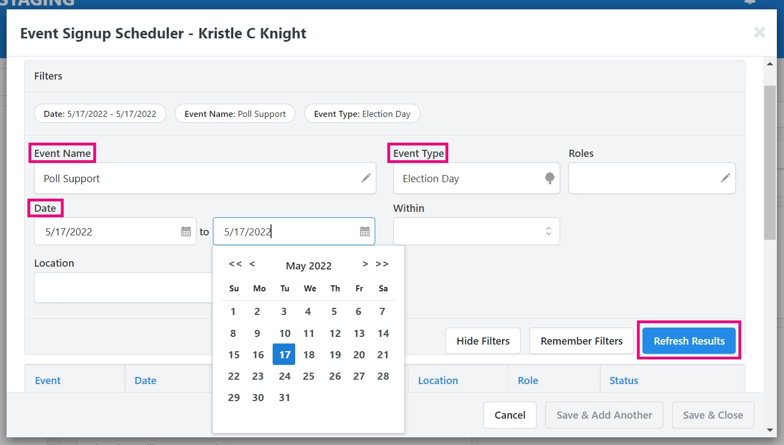The image size is (784, 445).
Task: Click the scrollbar up arrow
Action: click(770, 64)
